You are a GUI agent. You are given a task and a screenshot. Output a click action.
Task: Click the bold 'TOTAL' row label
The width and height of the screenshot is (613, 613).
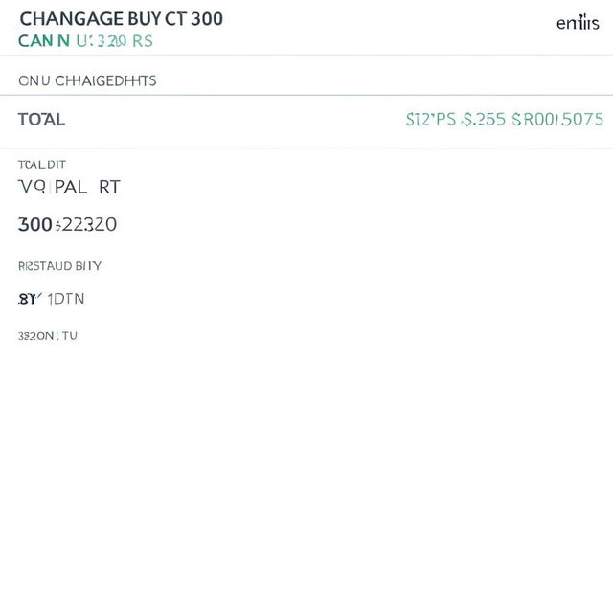[x=41, y=119]
